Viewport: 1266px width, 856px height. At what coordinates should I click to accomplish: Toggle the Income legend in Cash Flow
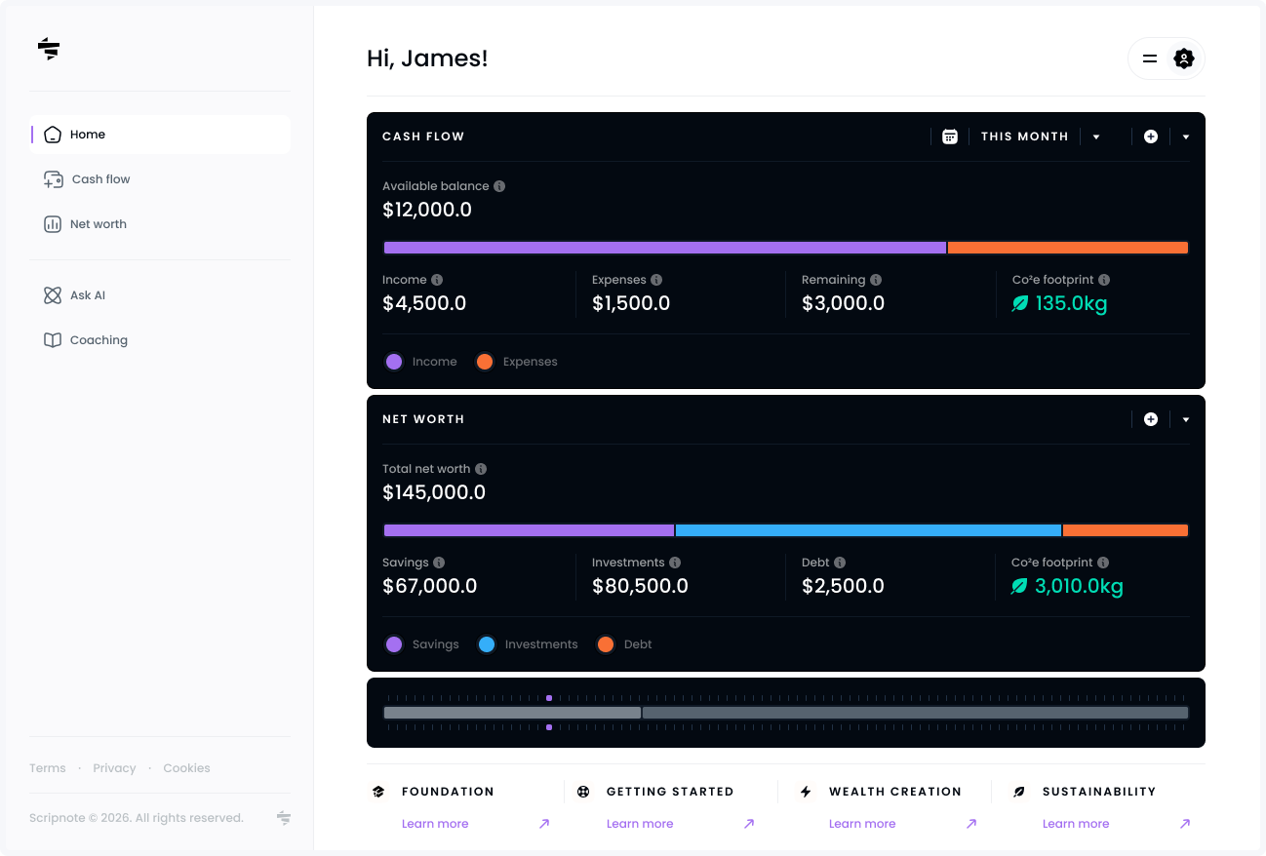pyautogui.click(x=421, y=362)
